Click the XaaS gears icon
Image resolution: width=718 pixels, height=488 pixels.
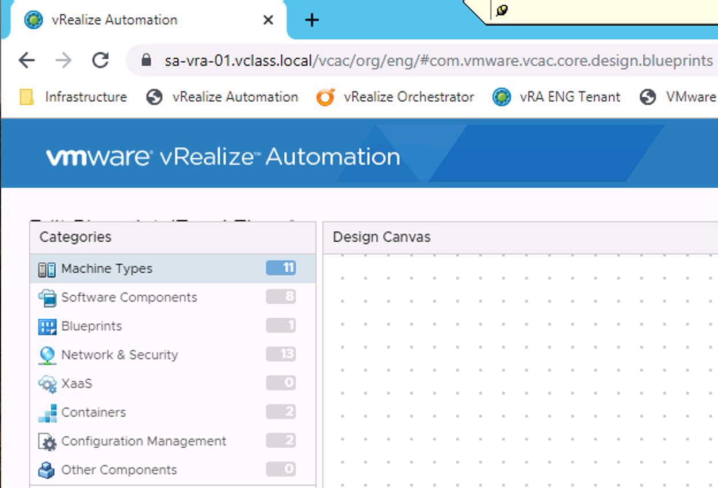[x=50, y=383]
